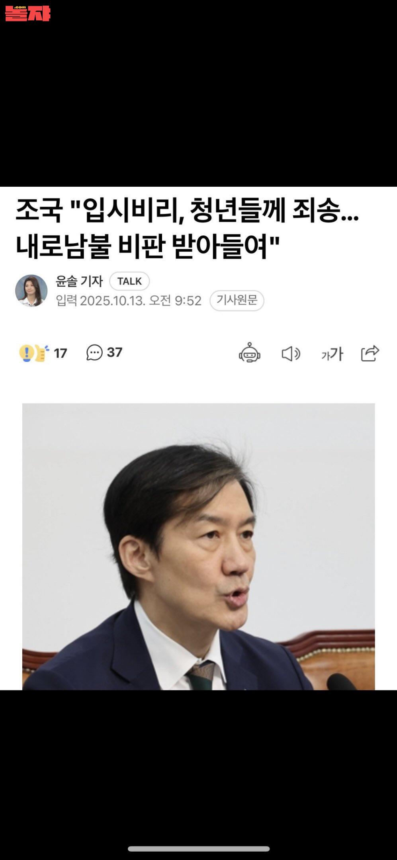Tap the home indicator bar at bottom
397x860 pixels.
point(198,849)
